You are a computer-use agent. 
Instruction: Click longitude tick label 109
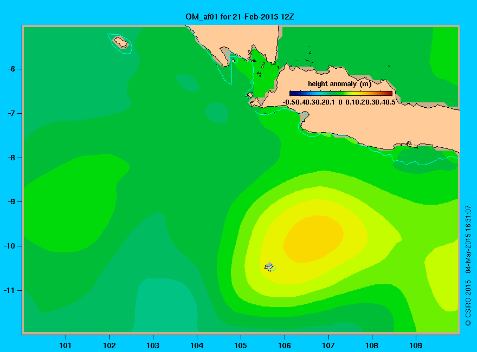[416, 346]
